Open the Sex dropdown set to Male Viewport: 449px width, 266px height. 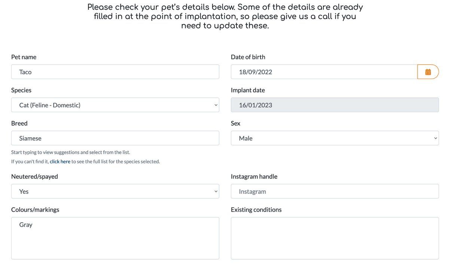(x=335, y=138)
